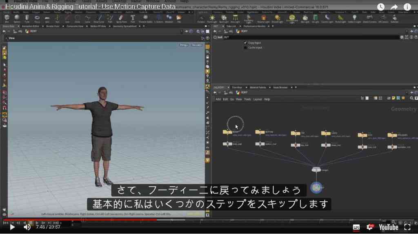
Task: Add a Spot Light from shelf
Action: pyautogui.click(x=224, y=19)
